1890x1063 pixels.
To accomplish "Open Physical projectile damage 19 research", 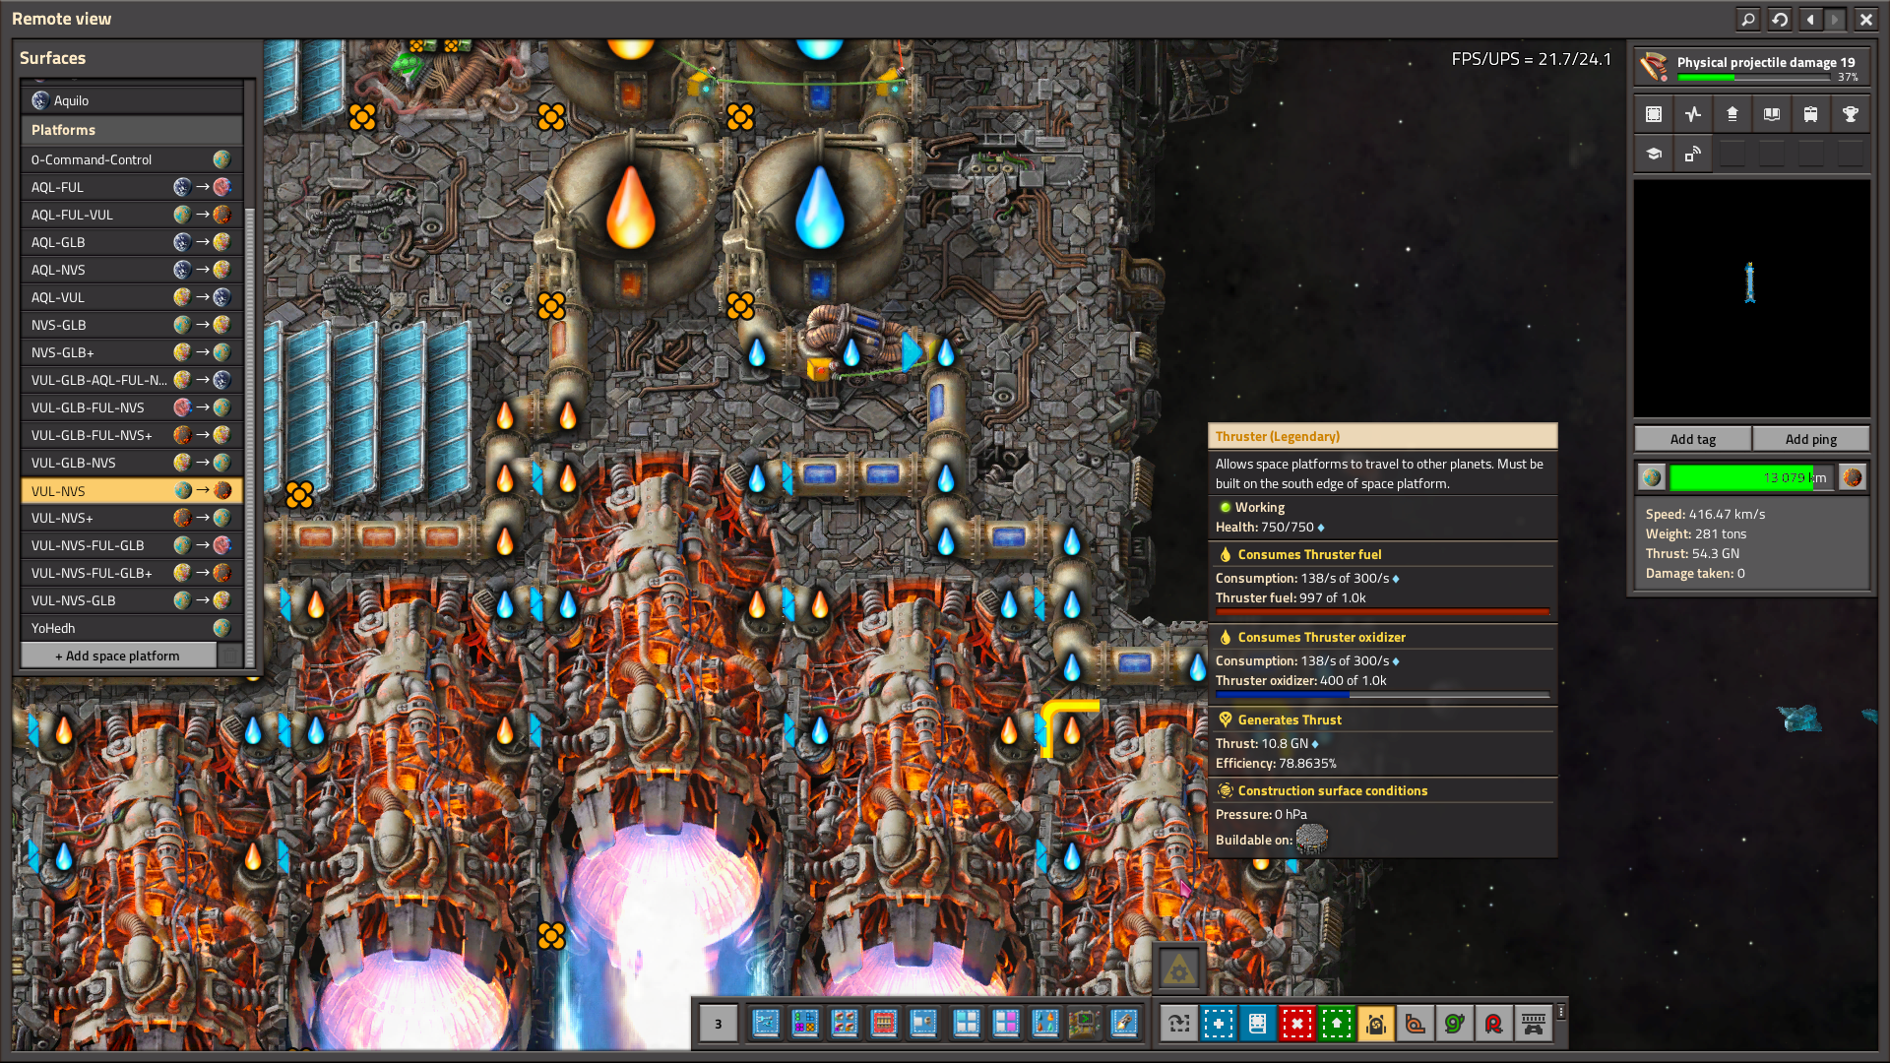I will 1751,67.
